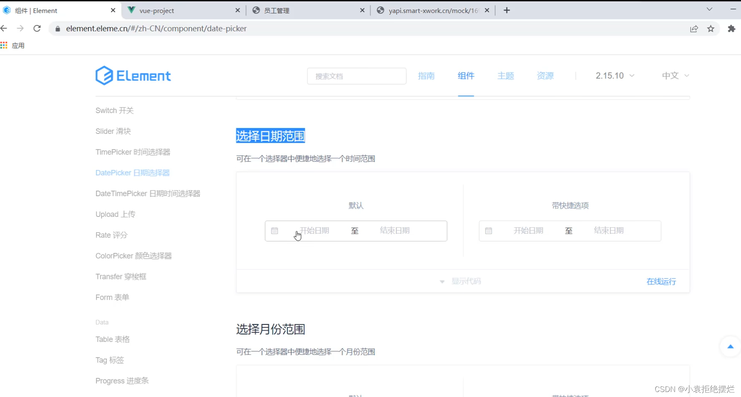Switch to the yapi.smart-xwork.cn mock tab
Image resolution: width=741 pixels, height=397 pixels.
click(433, 10)
